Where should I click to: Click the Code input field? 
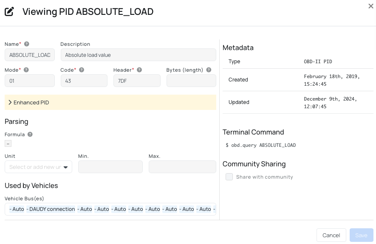click(x=84, y=81)
